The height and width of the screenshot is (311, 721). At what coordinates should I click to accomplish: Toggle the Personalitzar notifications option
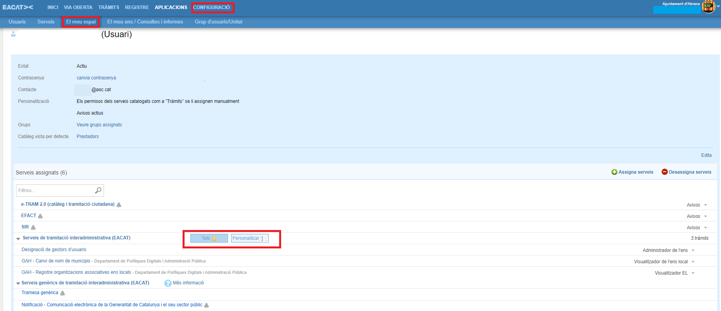point(249,238)
